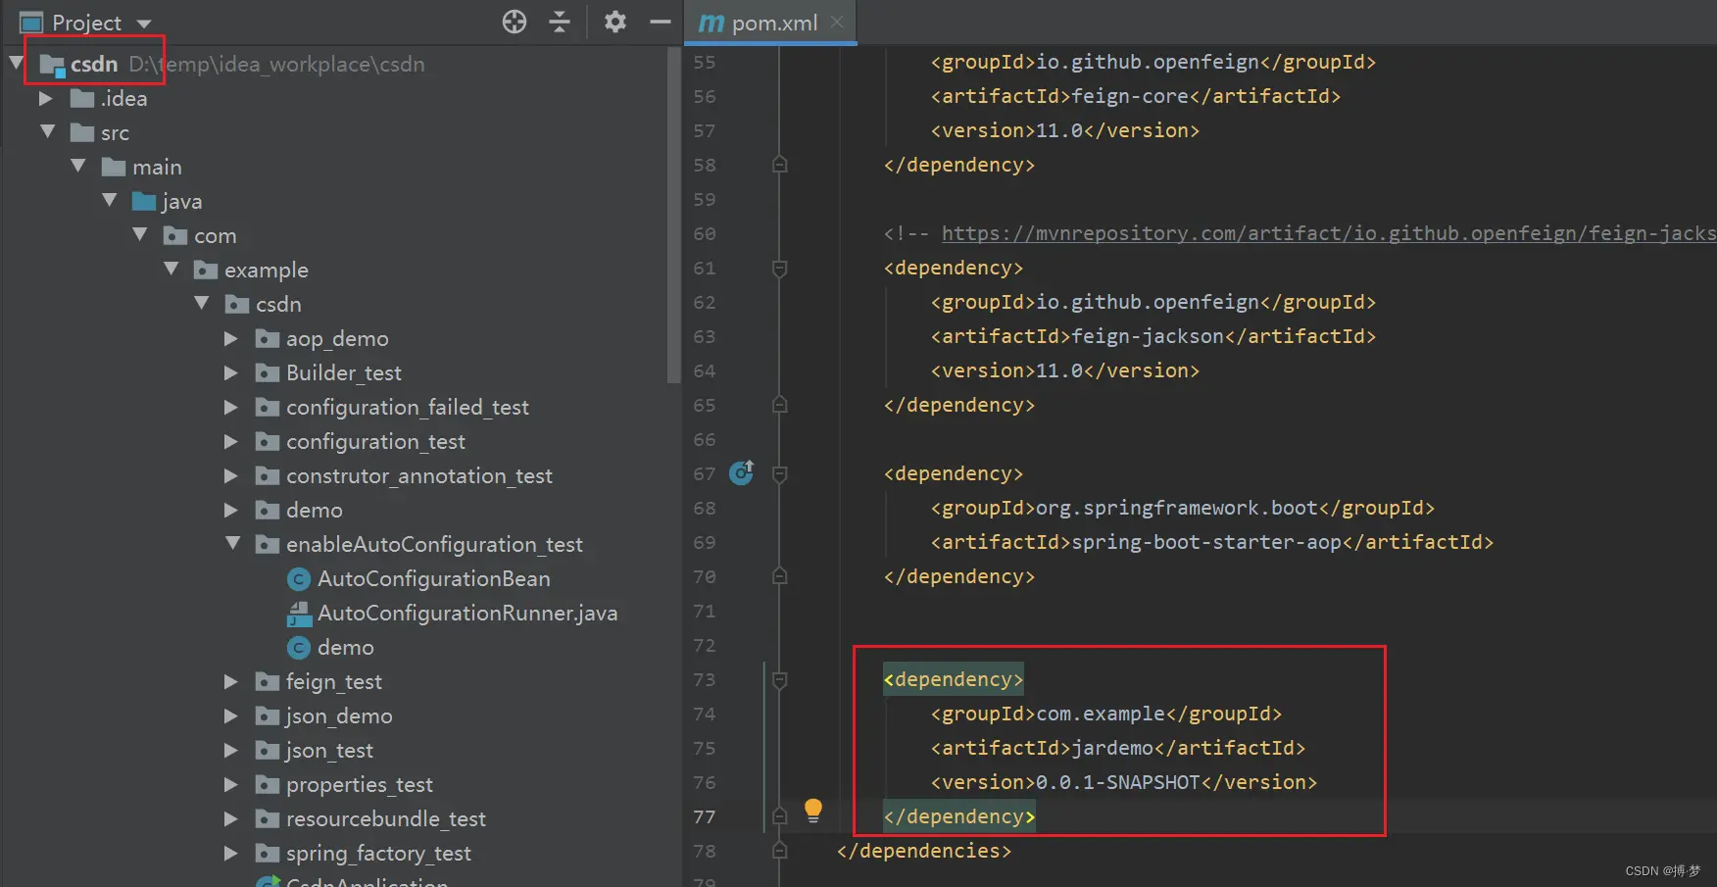Expand the aop_demo package
This screenshot has height=887, width=1717.
231,338
